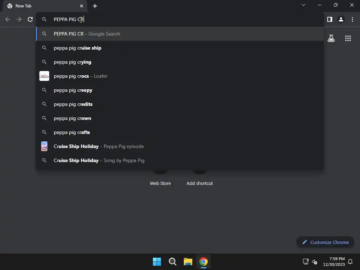
Task: Click the Cruise Ship Holiday episode thumbnail
Action: click(x=44, y=146)
